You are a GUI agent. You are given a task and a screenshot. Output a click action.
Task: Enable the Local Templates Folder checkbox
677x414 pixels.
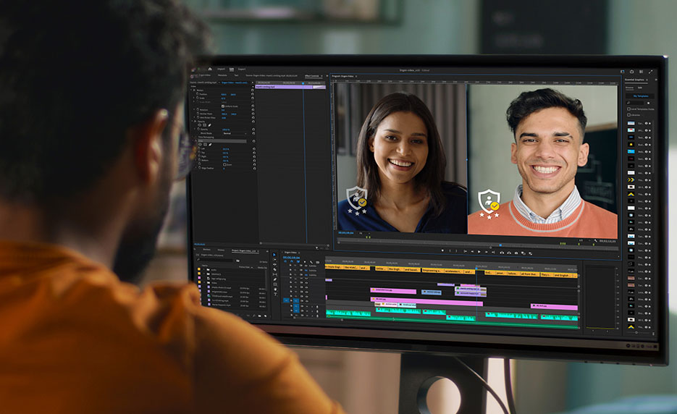click(x=629, y=109)
